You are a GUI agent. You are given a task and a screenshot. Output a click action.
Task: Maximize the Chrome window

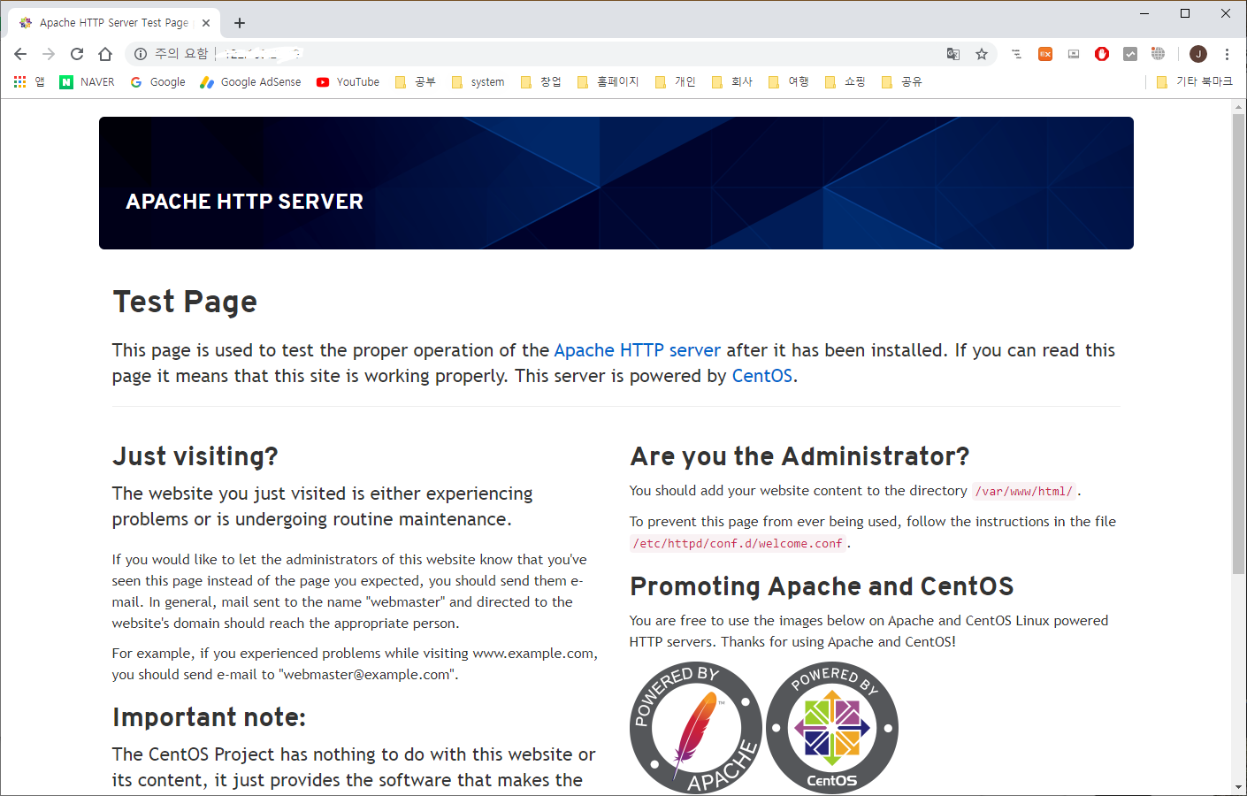point(1185,13)
